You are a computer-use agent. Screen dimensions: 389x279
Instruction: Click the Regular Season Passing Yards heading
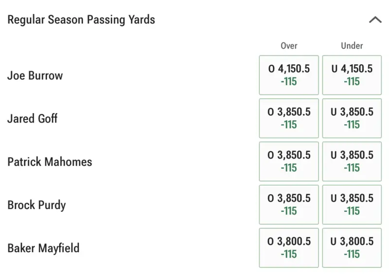[81, 20]
